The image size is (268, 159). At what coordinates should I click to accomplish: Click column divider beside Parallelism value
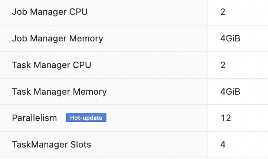tap(208, 118)
